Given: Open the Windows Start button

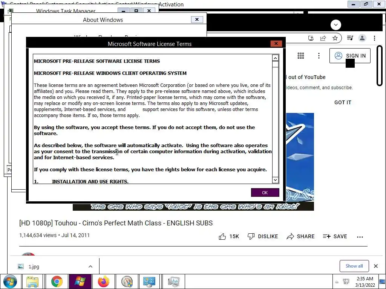Looking at the screenshot, I should click(x=10, y=281).
